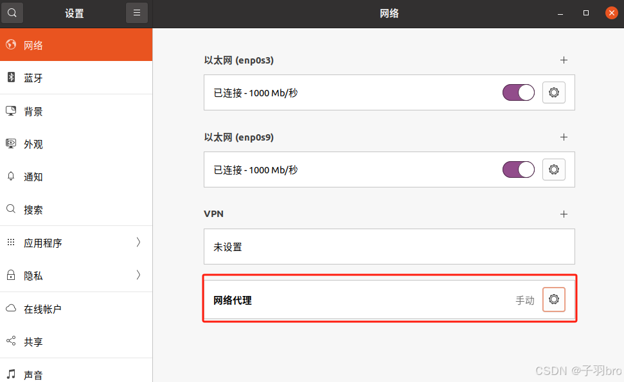The width and height of the screenshot is (624, 382).
Task: Toggle off the enp0s3 Ethernet connection
Action: pyautogui.click(x=518, y=93)
